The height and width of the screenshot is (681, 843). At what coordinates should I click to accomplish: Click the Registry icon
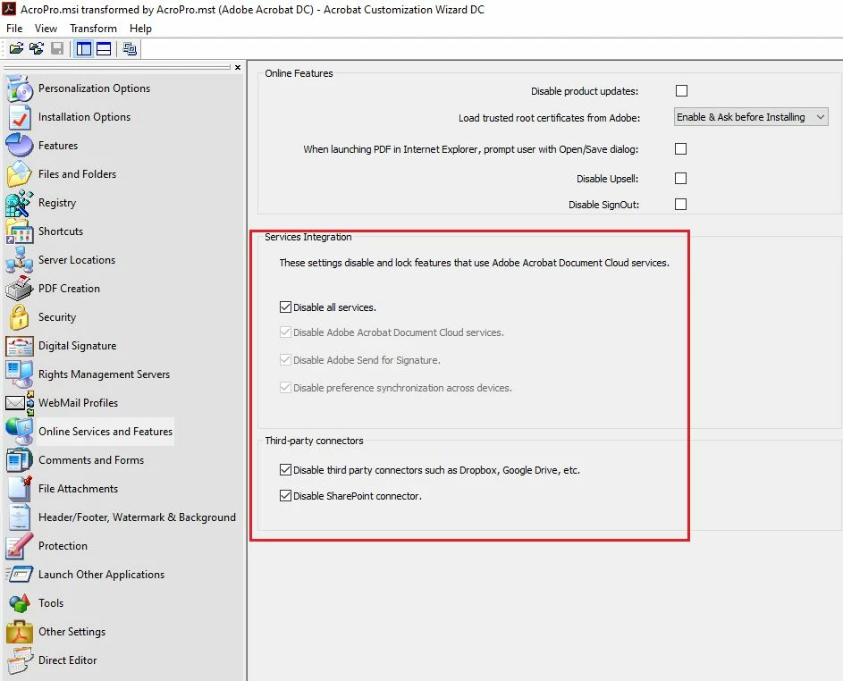[20, 203]
